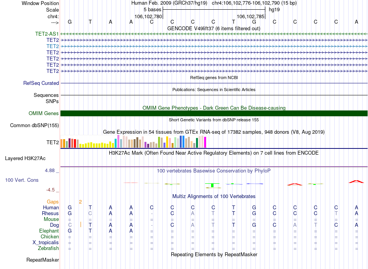This screenshot has width=368, height=269.
Task: Open the RepeatMasker track label
Action: pos(43,259)
